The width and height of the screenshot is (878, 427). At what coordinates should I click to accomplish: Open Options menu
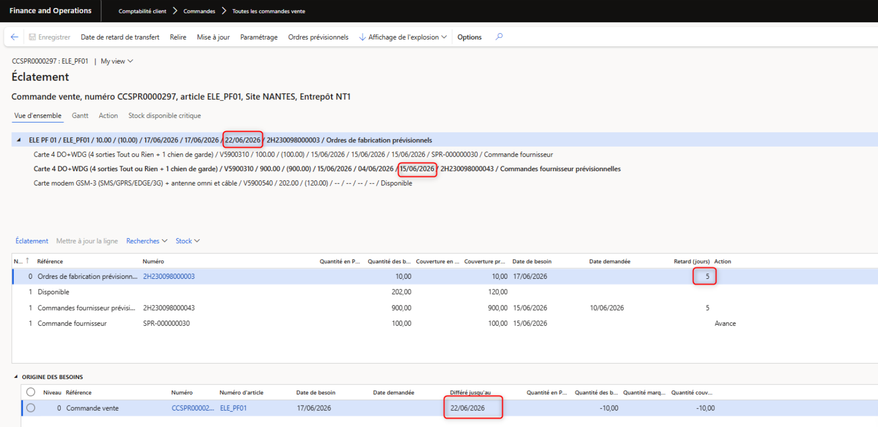(470, 37)
